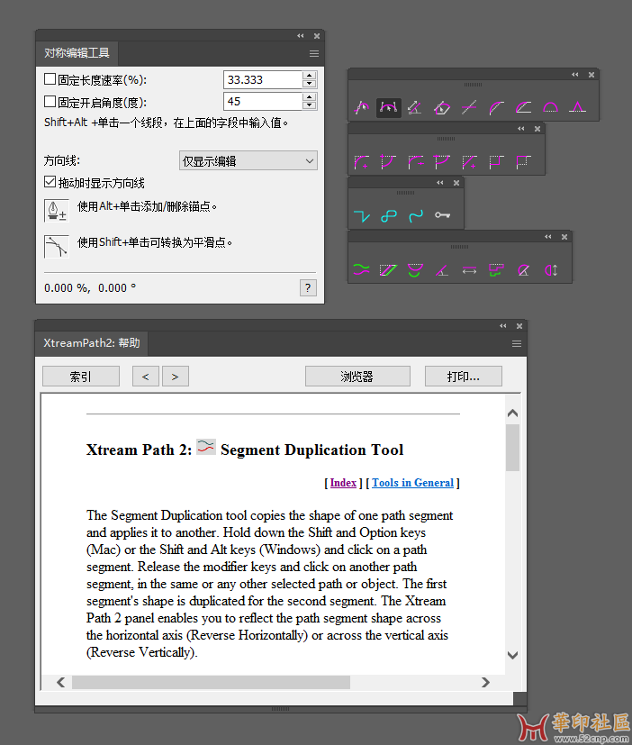Click the add/delete anchor pen icon
The width and height of the screenshot is (632, 745).
click(57, 211)
